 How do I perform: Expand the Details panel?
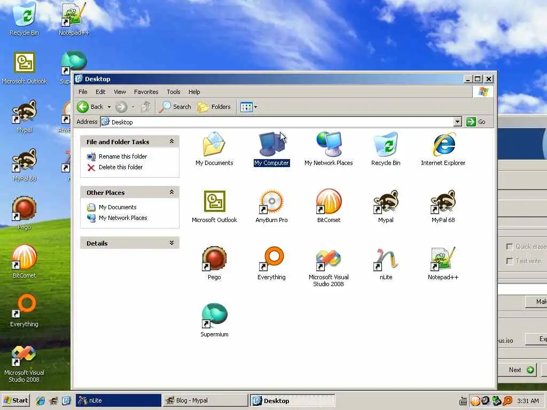point(171,243)
